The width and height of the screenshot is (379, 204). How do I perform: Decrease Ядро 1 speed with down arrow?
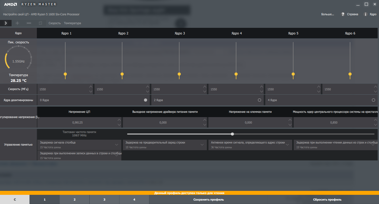point(91,92)
